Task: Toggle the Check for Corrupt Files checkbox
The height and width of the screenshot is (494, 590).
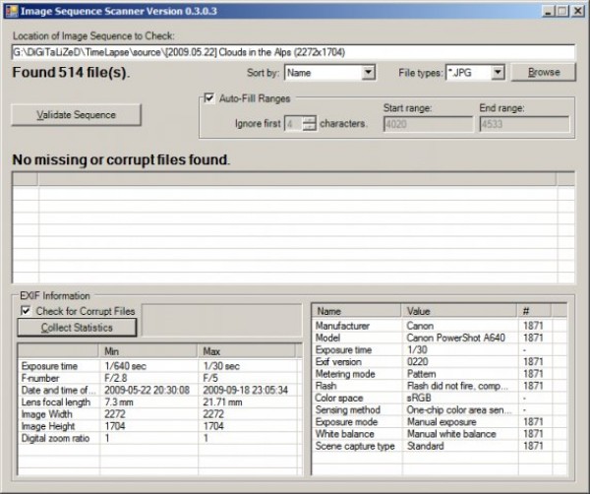Action: click(x=26, y=311)
